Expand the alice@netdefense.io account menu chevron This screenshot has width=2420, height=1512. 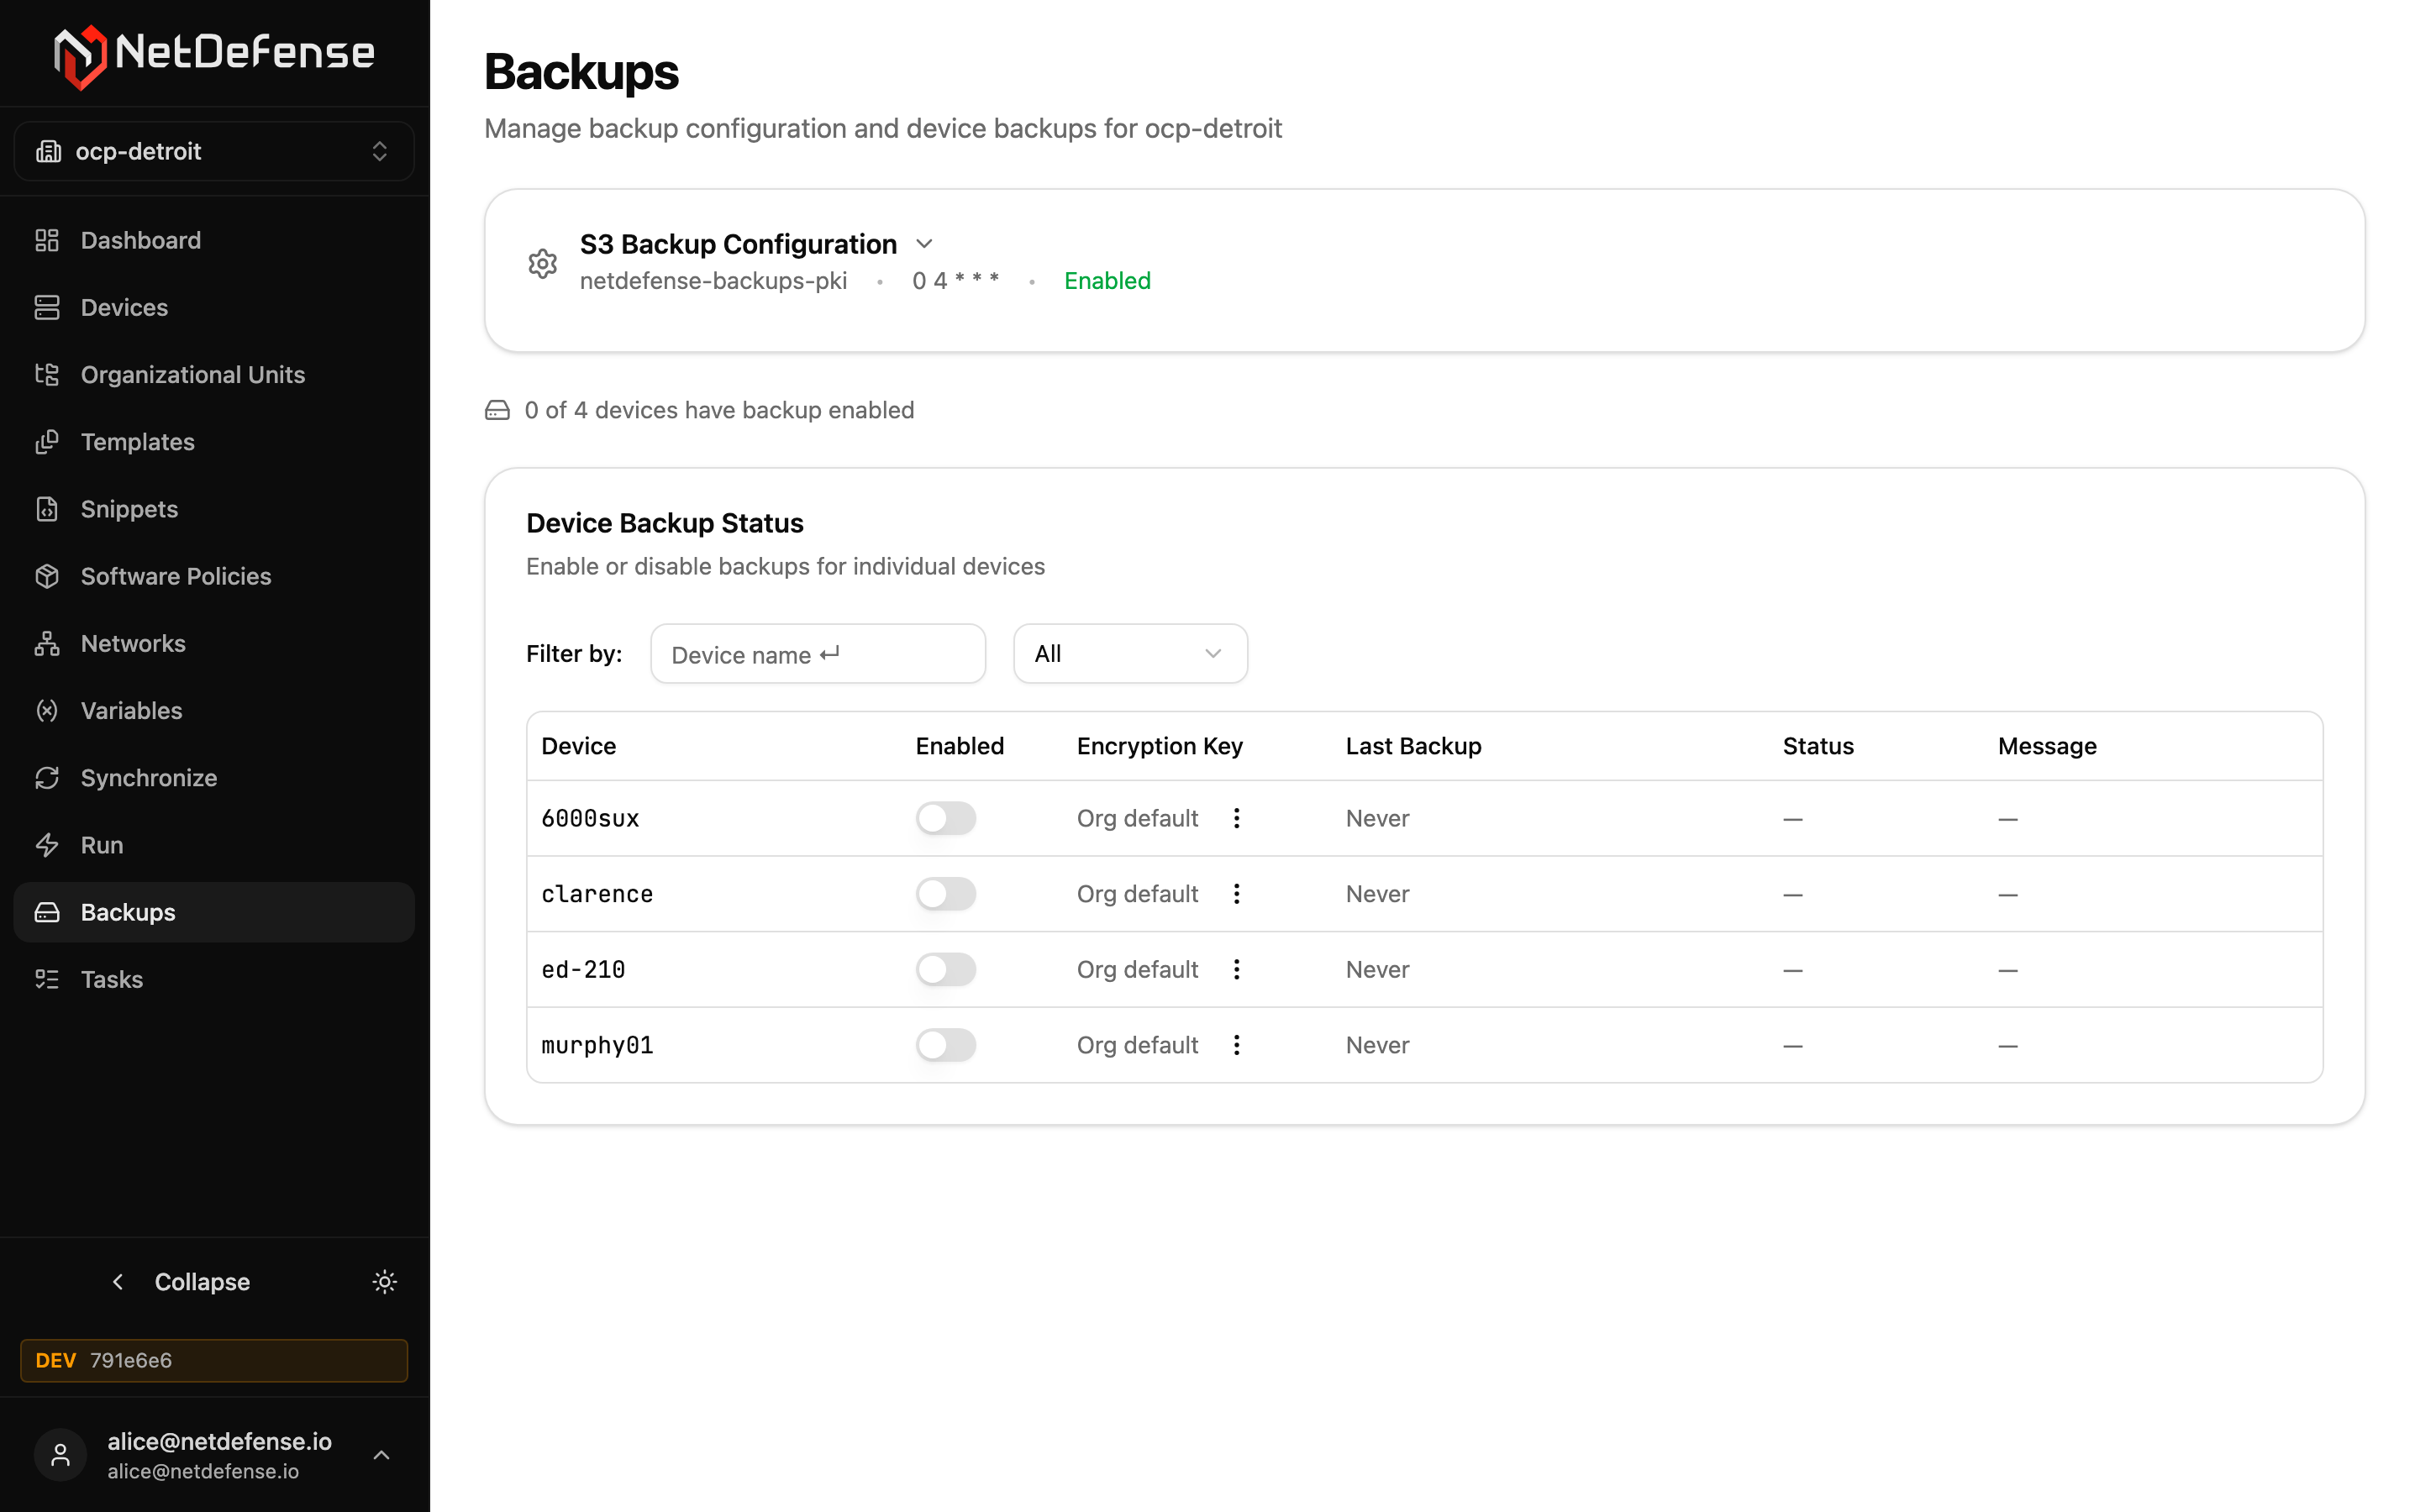click(381, 1455)
